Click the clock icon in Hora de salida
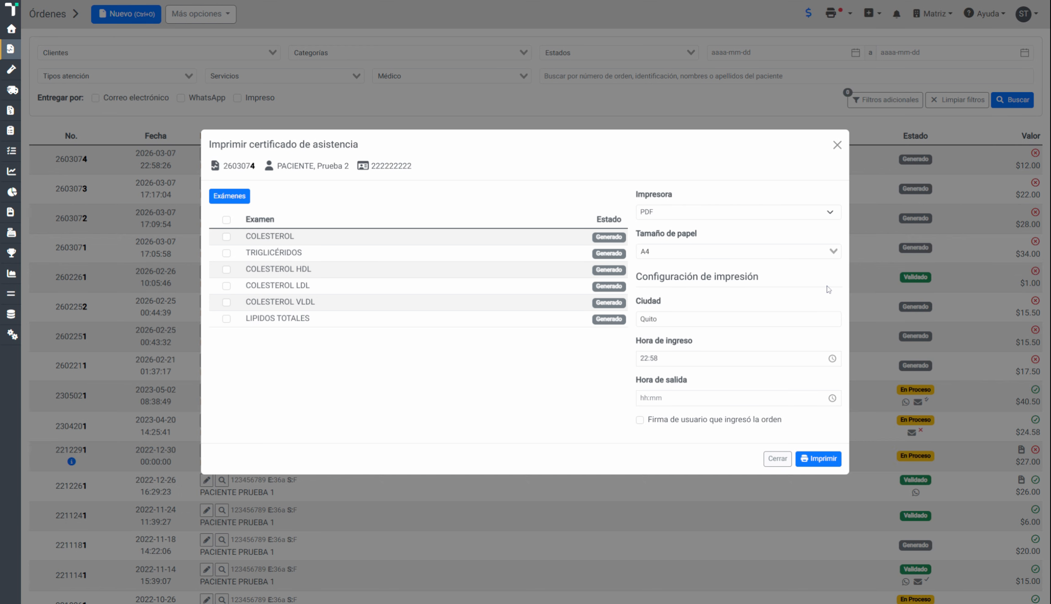The width and height of the screenshot is (1051, 604). tap(832, 398)
